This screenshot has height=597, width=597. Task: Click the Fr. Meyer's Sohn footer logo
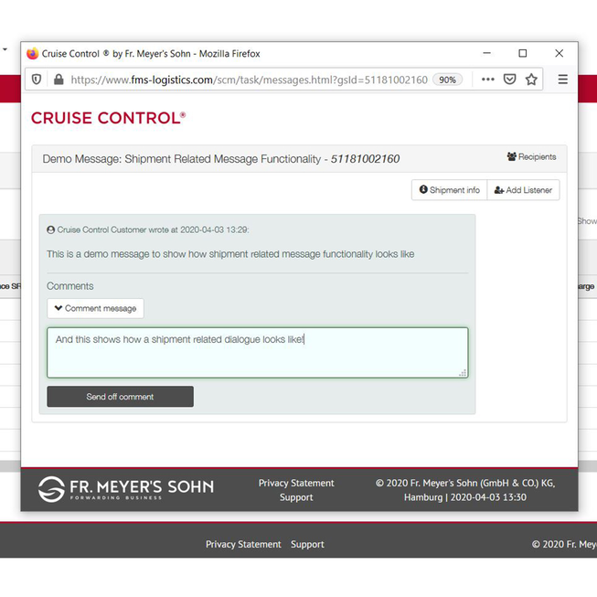pyautogui.click(x=126, y=489)
